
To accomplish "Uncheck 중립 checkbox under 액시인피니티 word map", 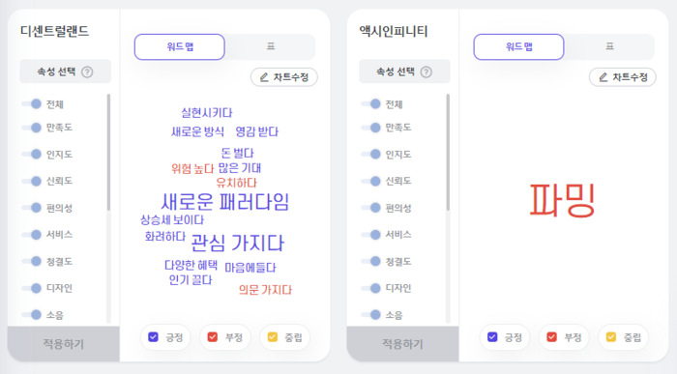I will (x=611, y=337).
